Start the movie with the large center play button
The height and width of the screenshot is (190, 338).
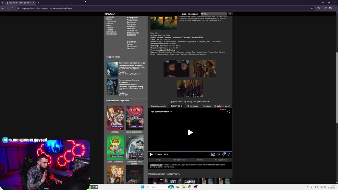click(190, 132)
